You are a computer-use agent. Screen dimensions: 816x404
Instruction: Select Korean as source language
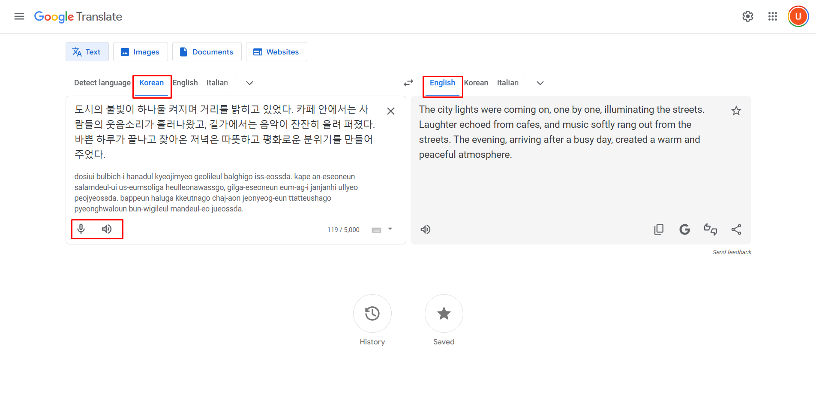(x=152, y=83)
